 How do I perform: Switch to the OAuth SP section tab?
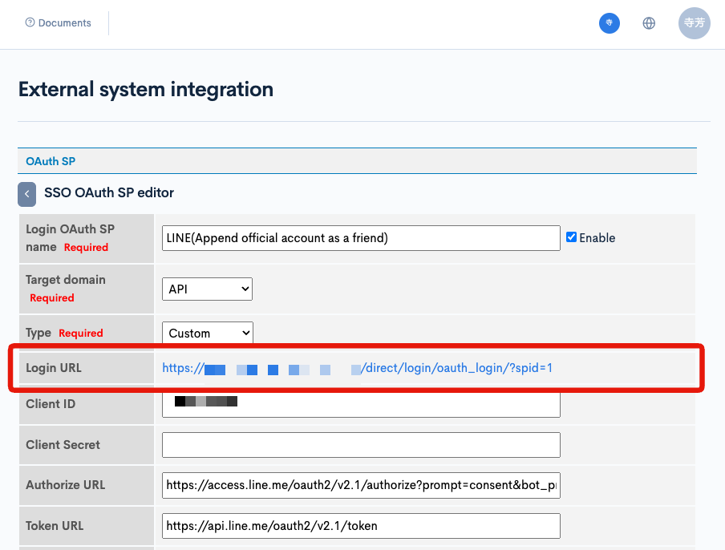[x=50, y=160]
